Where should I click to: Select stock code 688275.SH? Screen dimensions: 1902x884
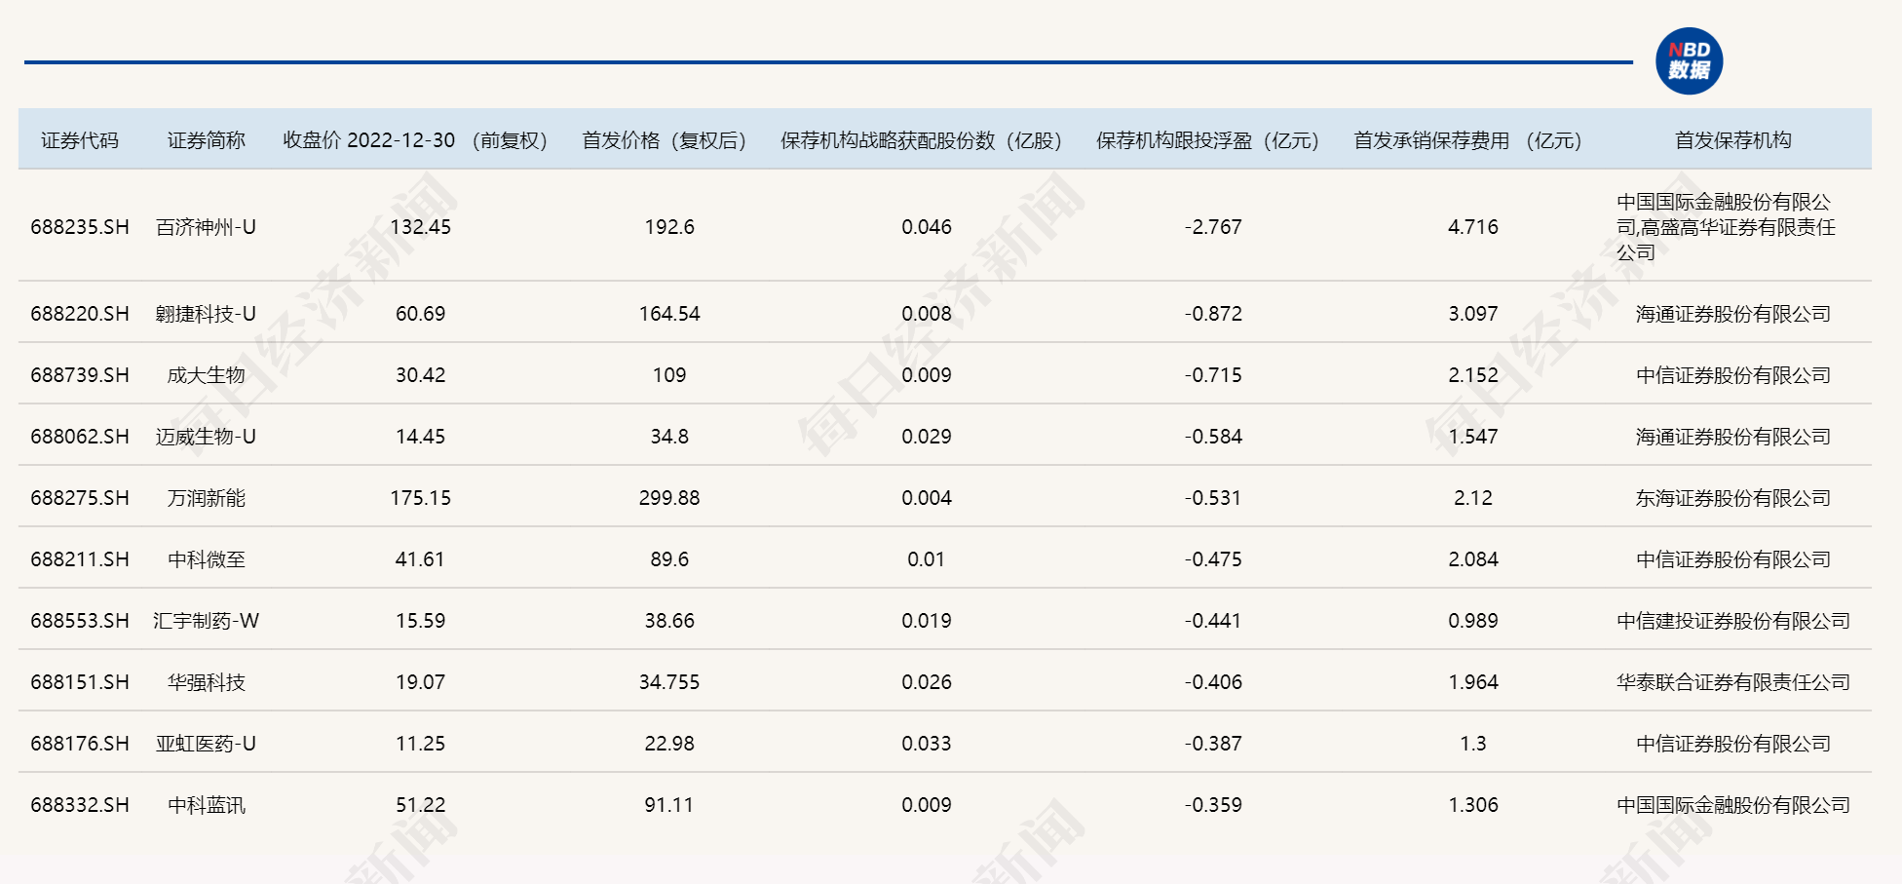tap(80, 498)
